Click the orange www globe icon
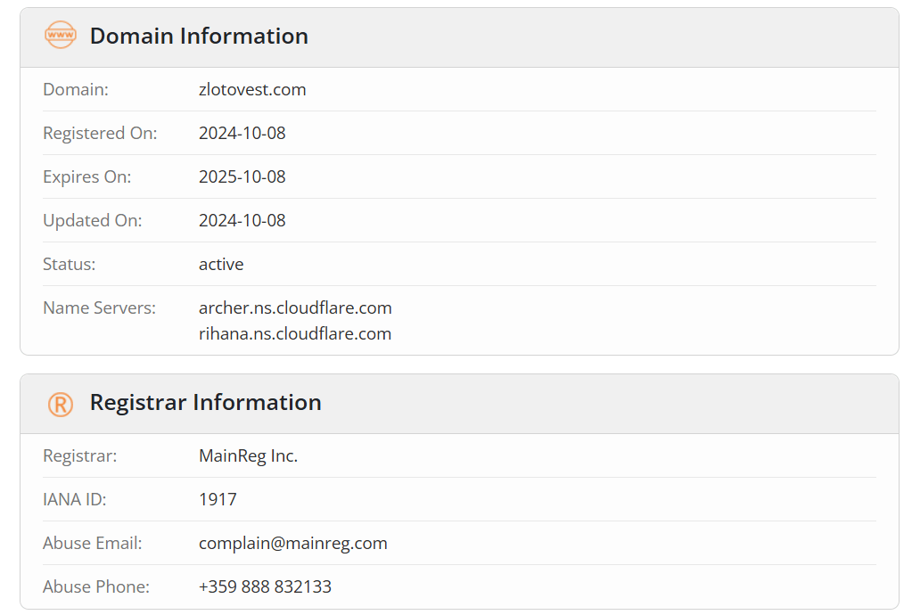The height and width of the screenshot is (615, 912). 61,35
